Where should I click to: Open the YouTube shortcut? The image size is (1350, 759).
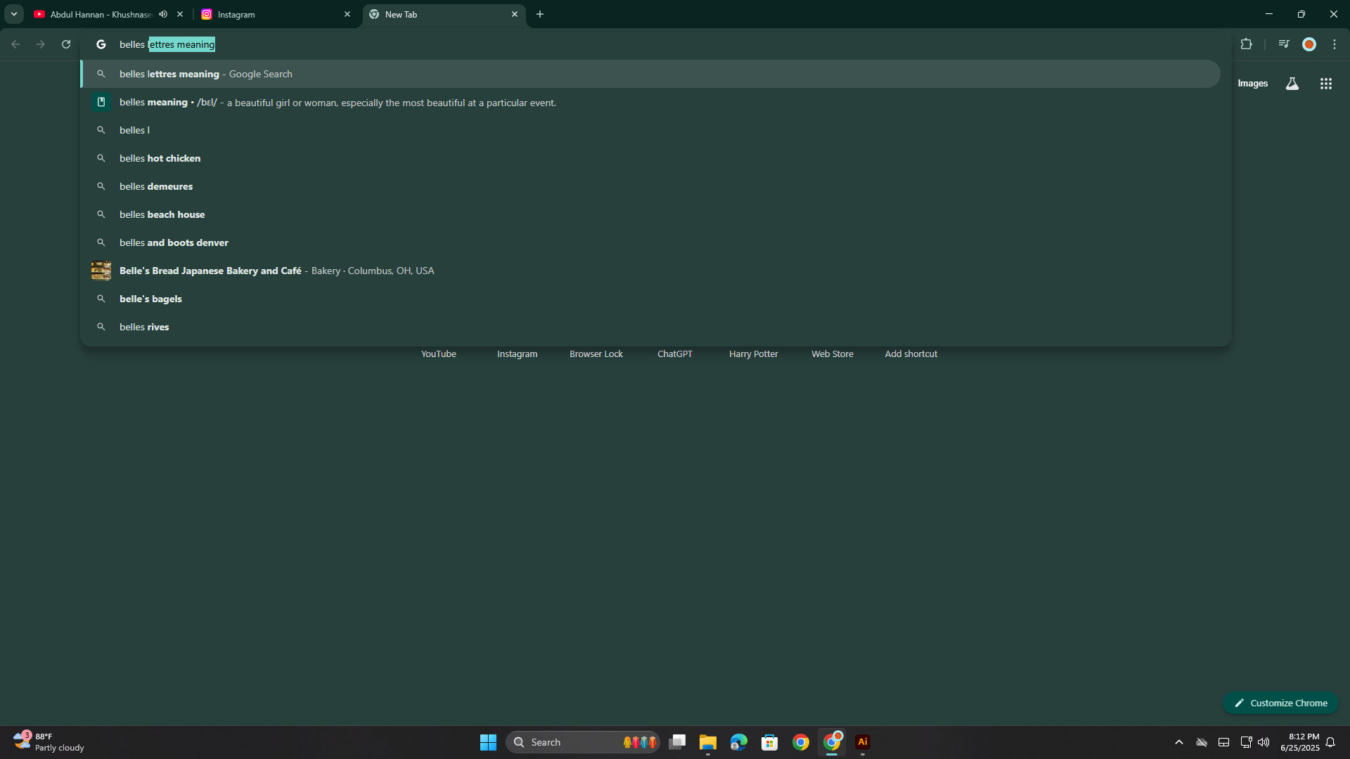click(439, 354)
